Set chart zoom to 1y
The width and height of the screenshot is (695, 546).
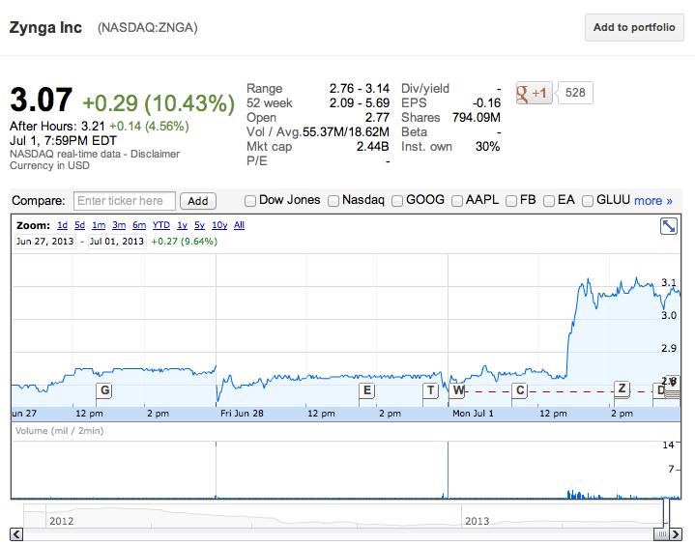coord(182,225)
